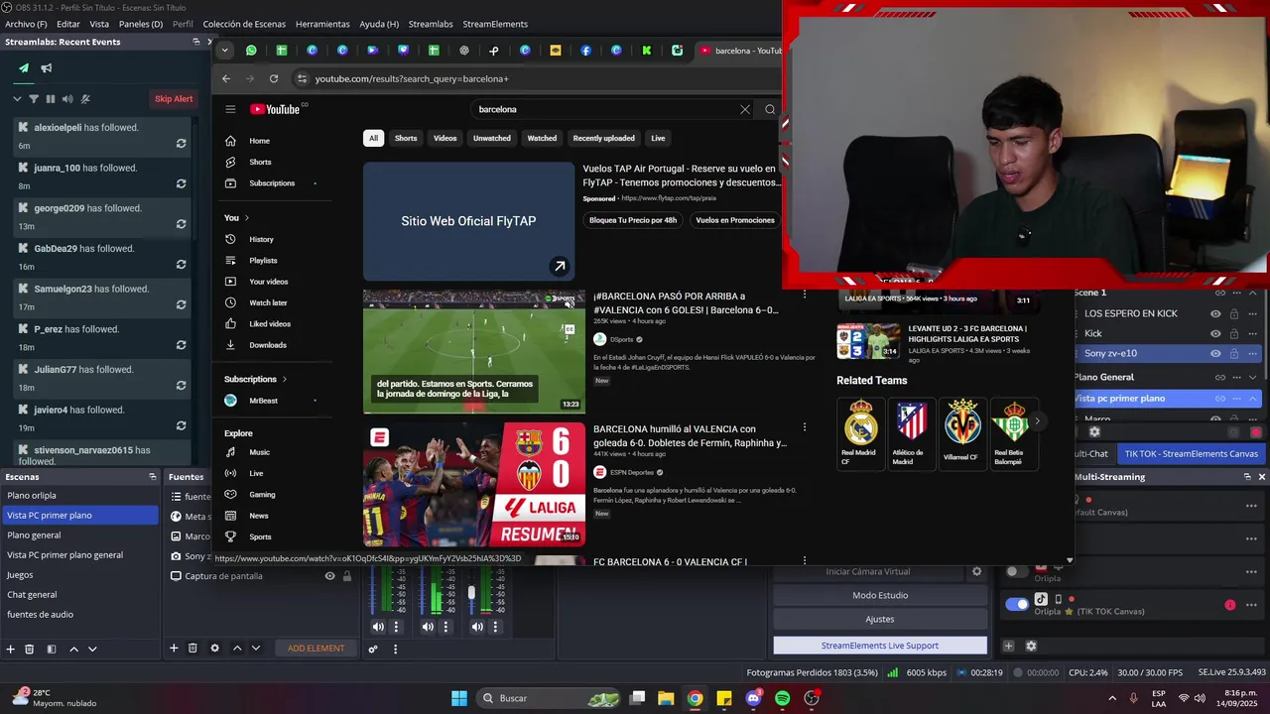Open virtual camera settings gear

coord(976,571)
